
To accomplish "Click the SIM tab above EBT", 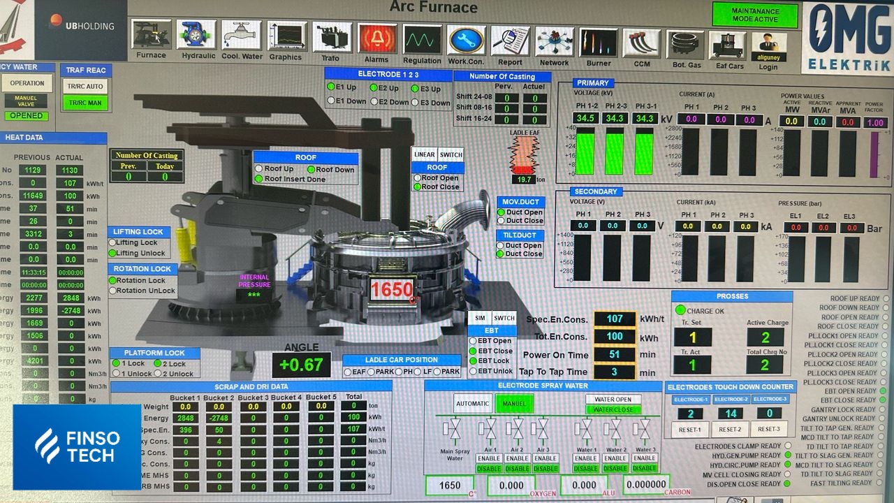I will [480, 318].
